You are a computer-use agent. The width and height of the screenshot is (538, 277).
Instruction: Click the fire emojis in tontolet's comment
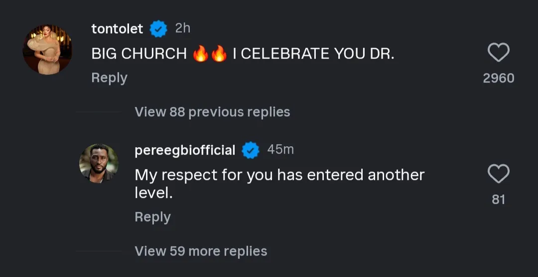coord(210,54)
